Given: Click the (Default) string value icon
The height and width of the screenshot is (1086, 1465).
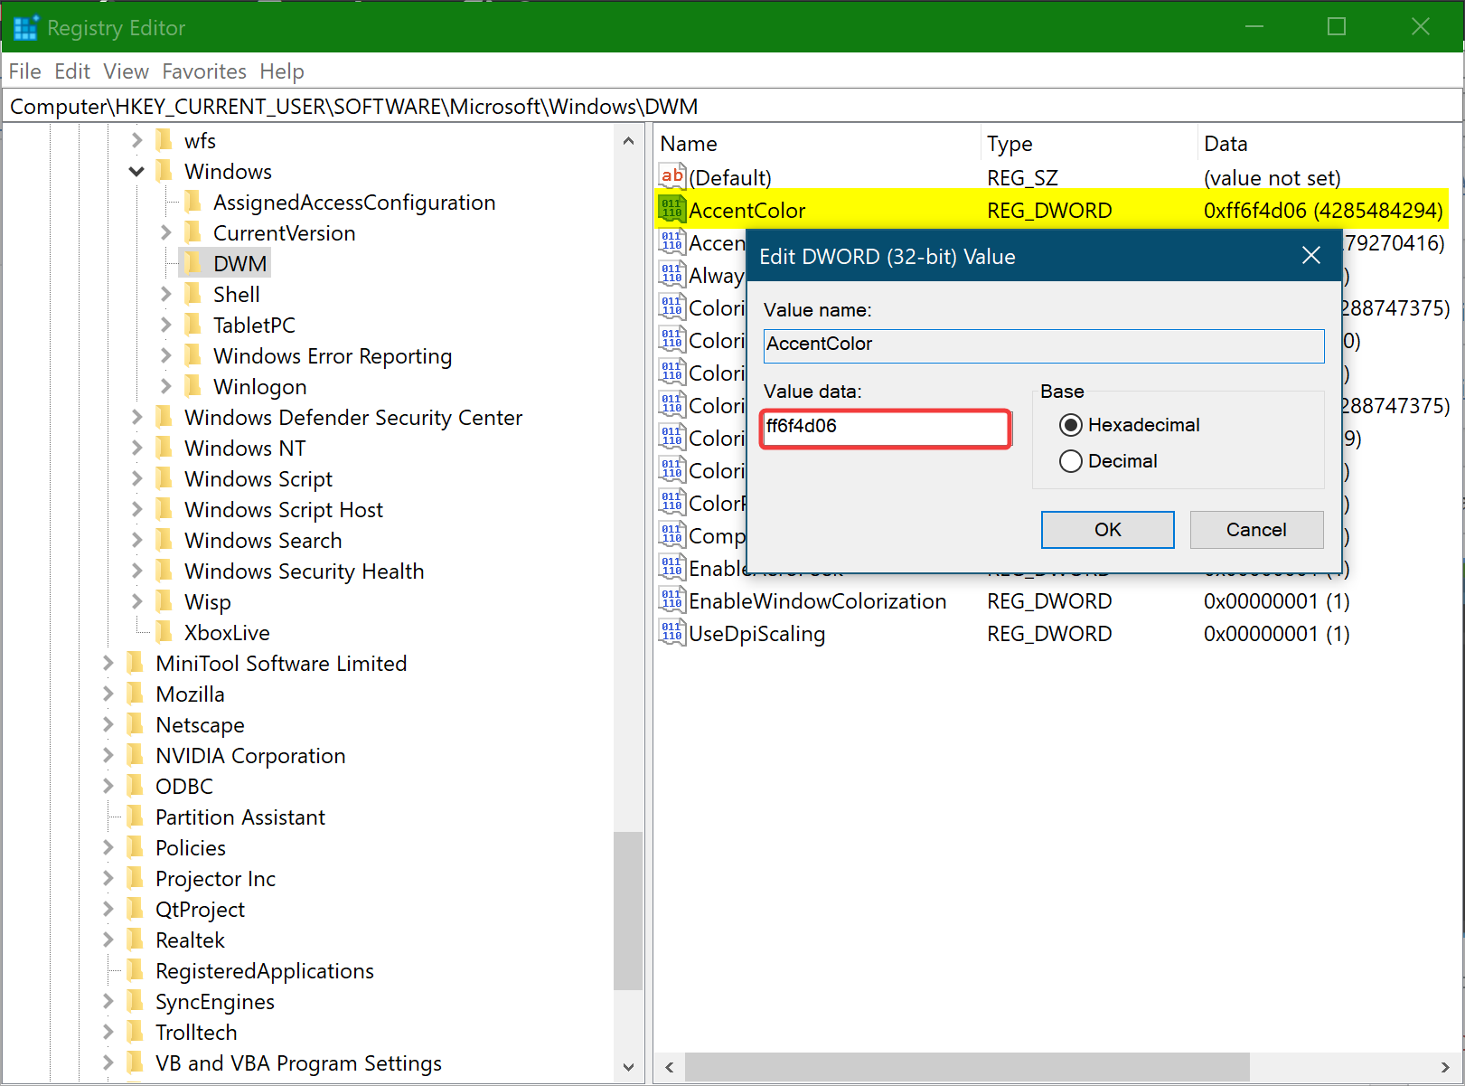Looking at the screenshot, I should coord(672,176).
